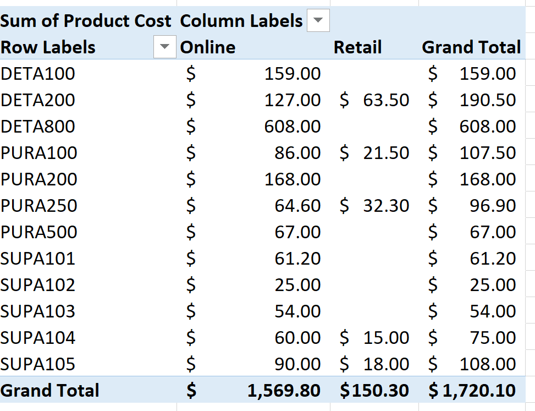
Task: Click the SUPA105 Grand Total value 108.00
Action: coord(487,364)
